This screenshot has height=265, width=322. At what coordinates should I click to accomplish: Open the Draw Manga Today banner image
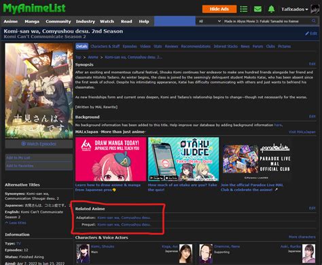[x=111, y=159]
